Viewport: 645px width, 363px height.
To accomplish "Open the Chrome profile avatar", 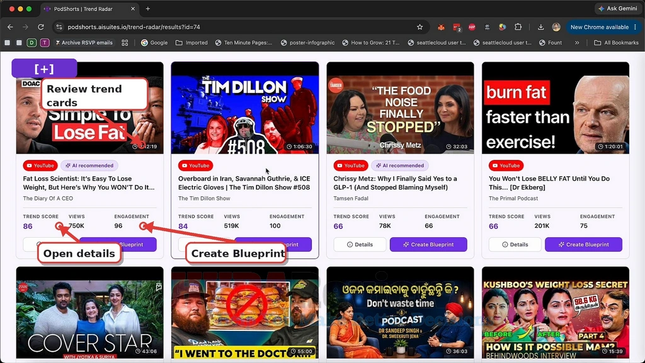I will coord(556,27).
